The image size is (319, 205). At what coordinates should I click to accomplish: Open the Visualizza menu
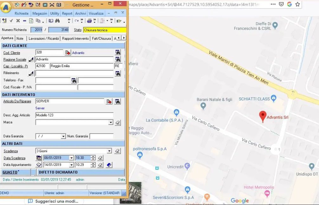[x=96, y=13]
